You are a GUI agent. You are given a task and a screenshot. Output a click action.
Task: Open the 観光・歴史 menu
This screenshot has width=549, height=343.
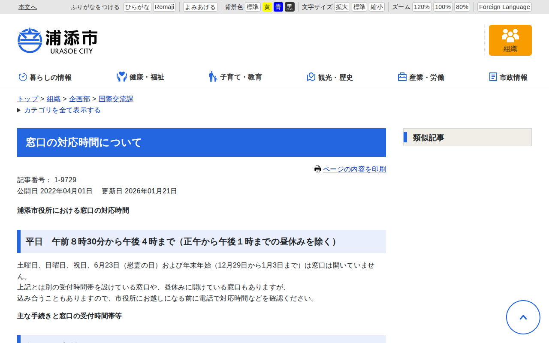point(330,77)
